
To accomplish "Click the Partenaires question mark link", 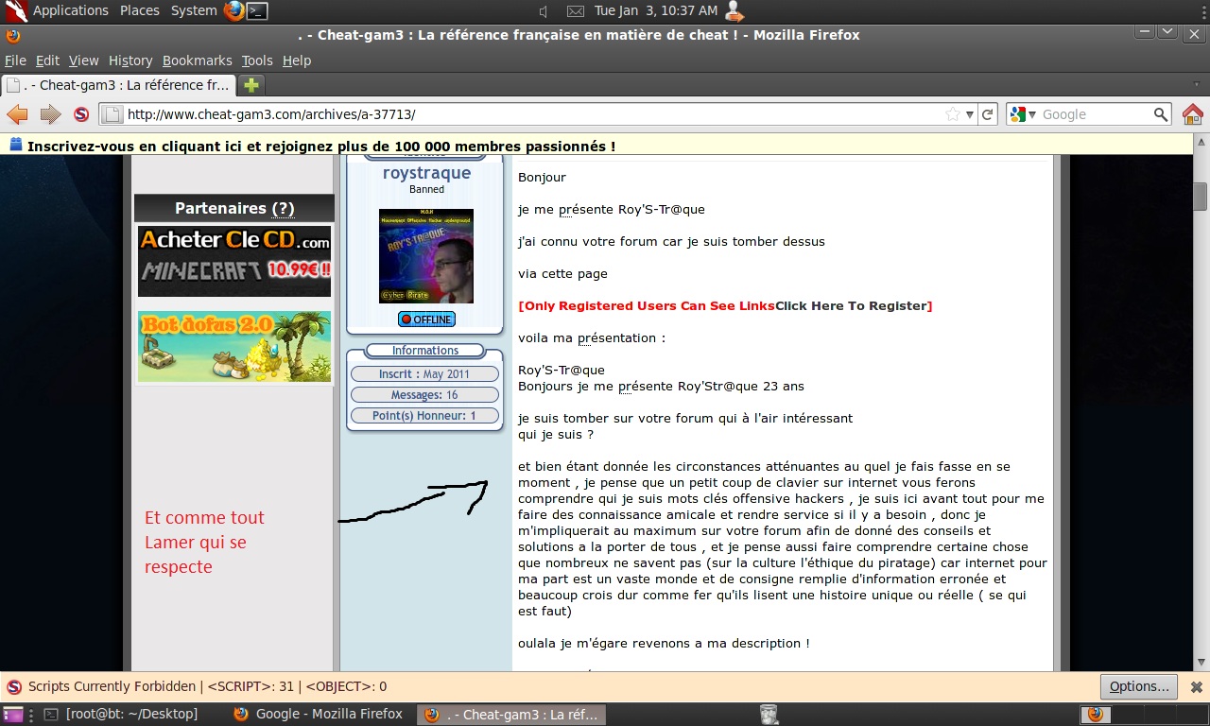I will (283, 208).
